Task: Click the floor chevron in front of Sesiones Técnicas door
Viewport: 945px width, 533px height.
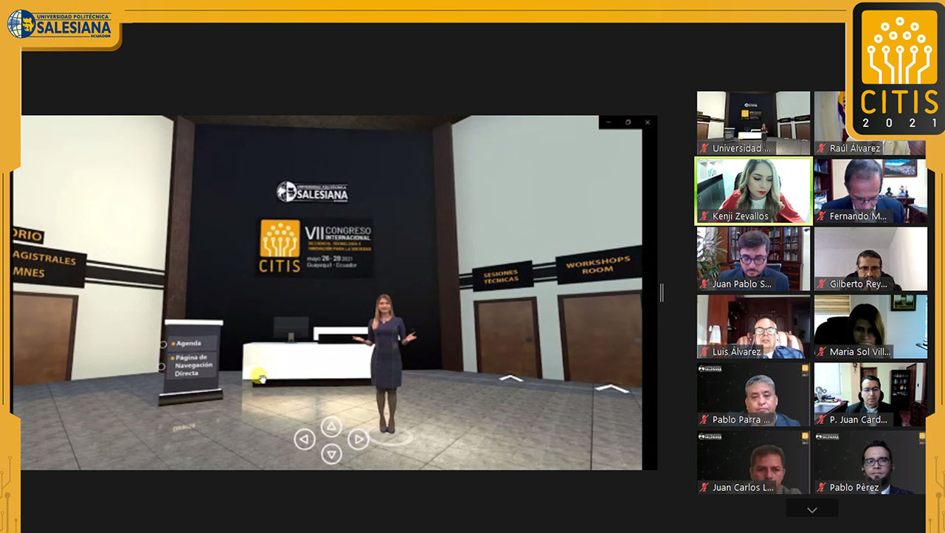Action: pos(510,379)
